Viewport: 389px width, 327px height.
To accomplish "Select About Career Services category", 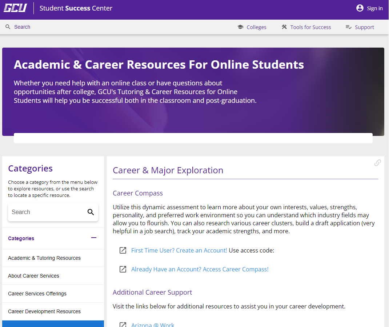I will (53, 276).
